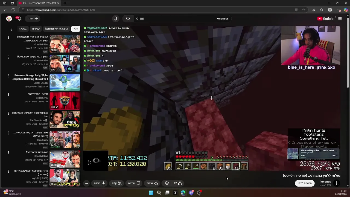Open Edge profile avatar
350x197 pixels.
(330, 10)
